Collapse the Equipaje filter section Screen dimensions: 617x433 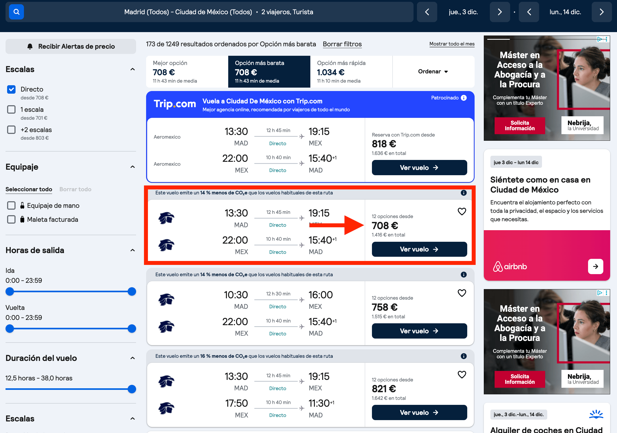132,167
